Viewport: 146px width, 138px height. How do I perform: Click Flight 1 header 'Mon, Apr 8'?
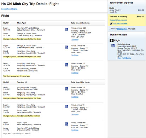(22, 23)
